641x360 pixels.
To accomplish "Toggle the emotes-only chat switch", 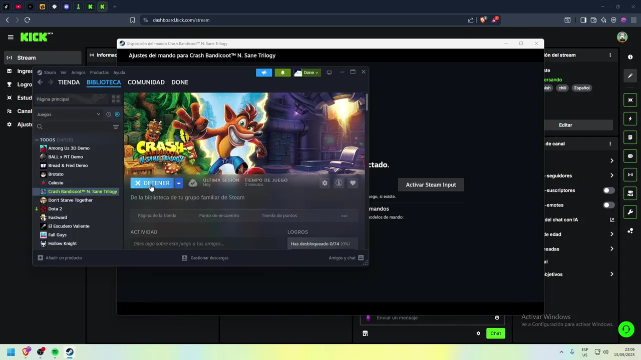I will coord(608,205).
